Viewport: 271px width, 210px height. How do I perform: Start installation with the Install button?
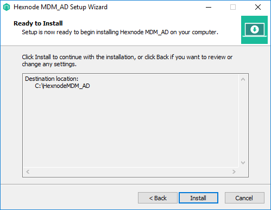click(198, 198)
